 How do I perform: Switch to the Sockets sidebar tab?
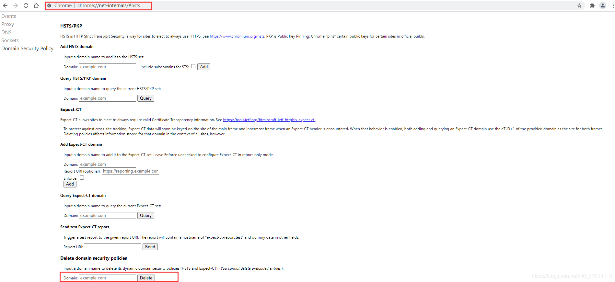click(10, 40)
